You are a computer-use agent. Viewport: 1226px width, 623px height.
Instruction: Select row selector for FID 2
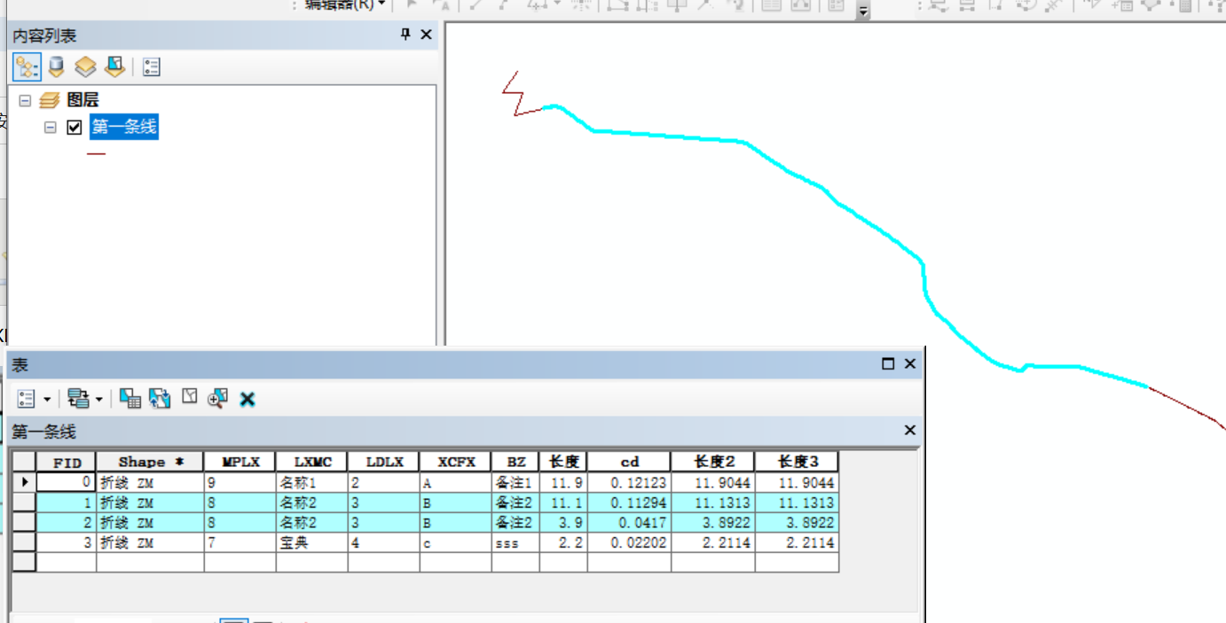[x=24, y=522]
